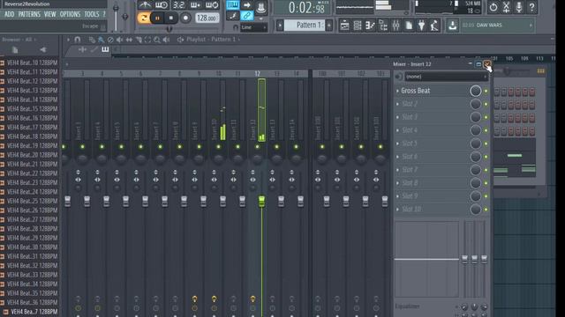565x317 pixels.
Task: Disable Gross Beat slot enable LED
Action: 486,92
